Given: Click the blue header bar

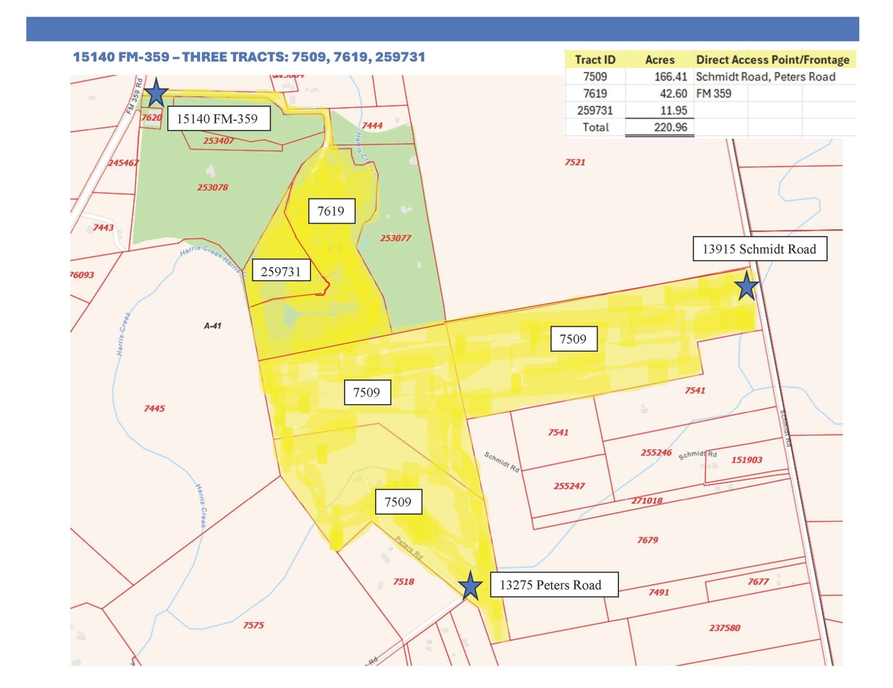Looking at the screenshot, I should tap(442, 29).
